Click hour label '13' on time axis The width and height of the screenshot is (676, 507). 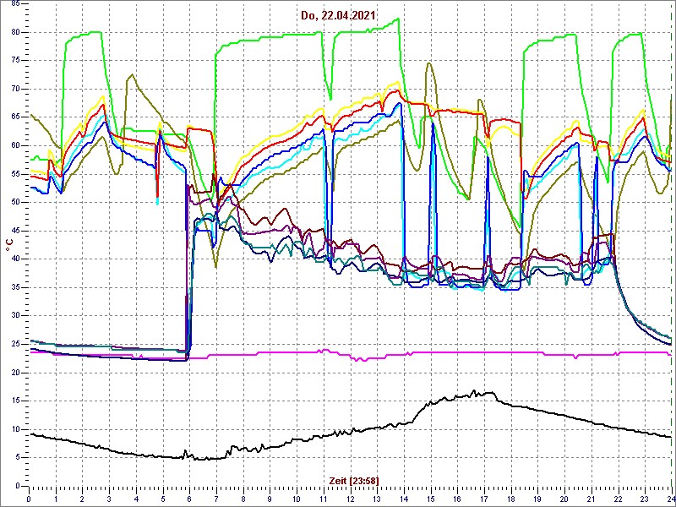[377, 499]
